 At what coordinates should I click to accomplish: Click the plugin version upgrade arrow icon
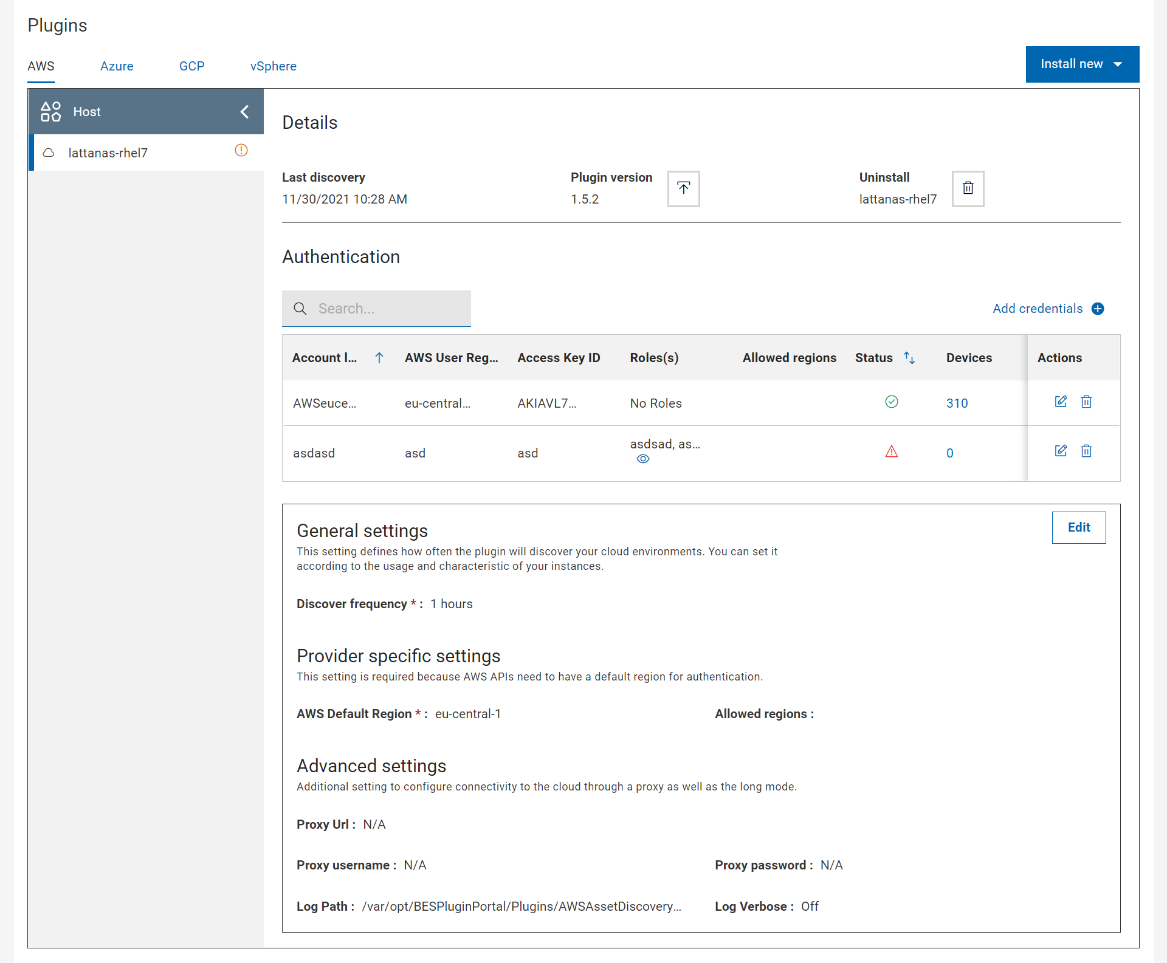point(683,188)
